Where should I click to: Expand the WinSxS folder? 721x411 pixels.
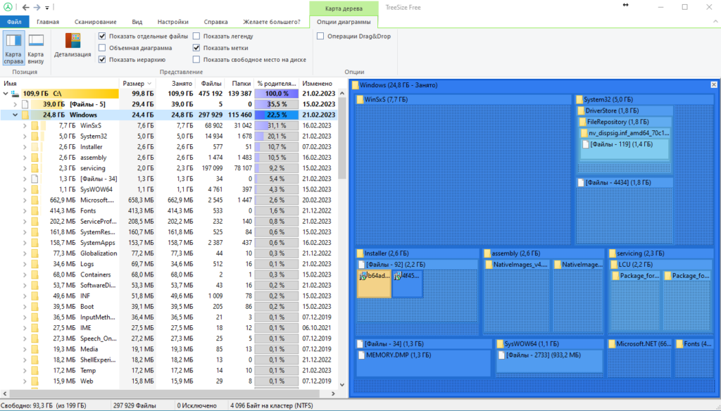click(25, 125)
